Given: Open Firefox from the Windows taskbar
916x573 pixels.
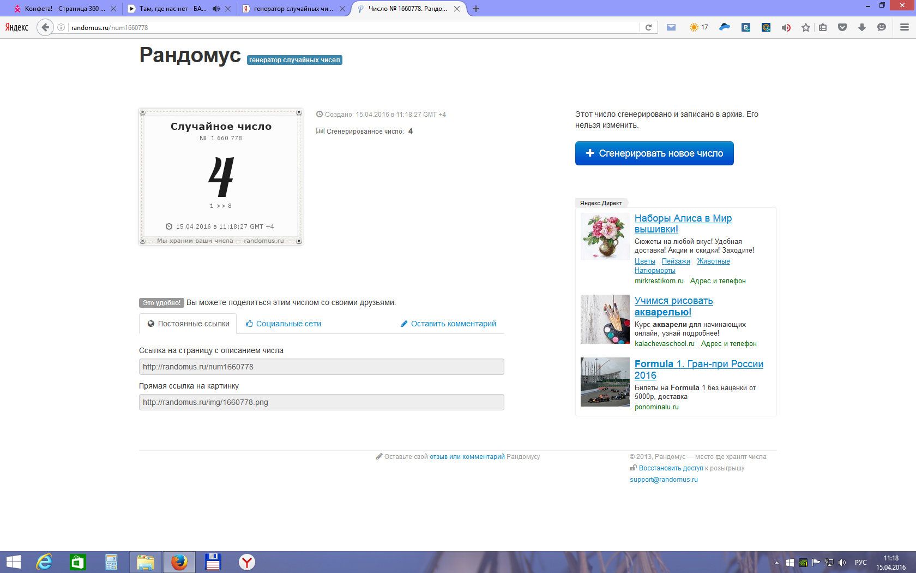Looking at the screenshot, I should (x=179, y=562).
